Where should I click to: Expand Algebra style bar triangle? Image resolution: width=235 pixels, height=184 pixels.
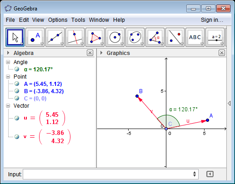click(x=8, y=53)
